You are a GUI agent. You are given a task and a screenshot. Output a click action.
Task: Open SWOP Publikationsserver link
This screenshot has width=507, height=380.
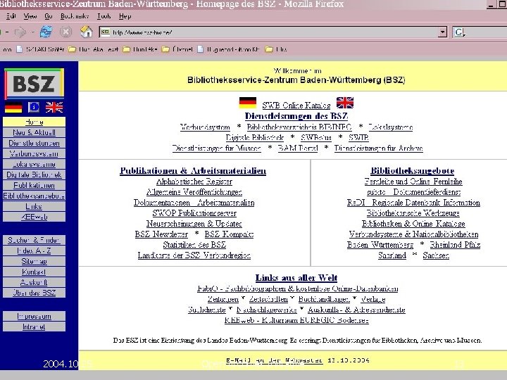point(194,213)
